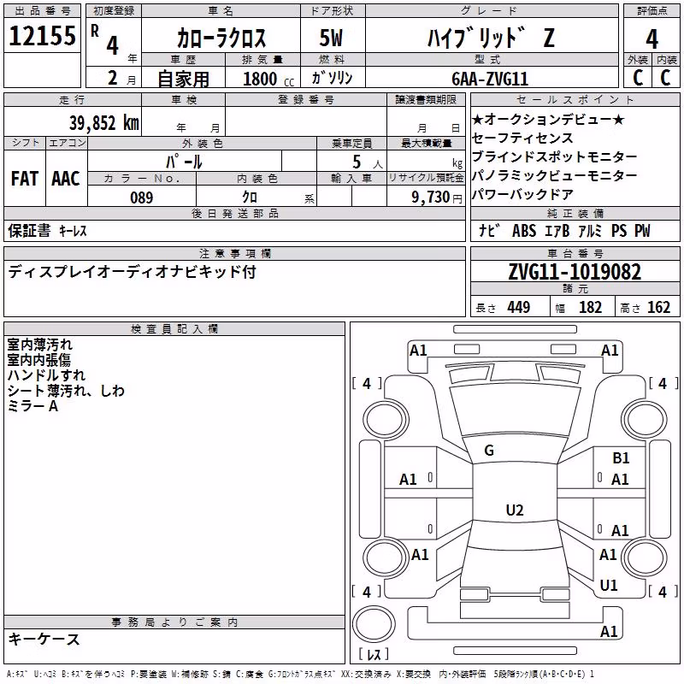Click the 検査員記入欄 header
The width and height of the screenshot is (684, 684).
pos(174,329)
